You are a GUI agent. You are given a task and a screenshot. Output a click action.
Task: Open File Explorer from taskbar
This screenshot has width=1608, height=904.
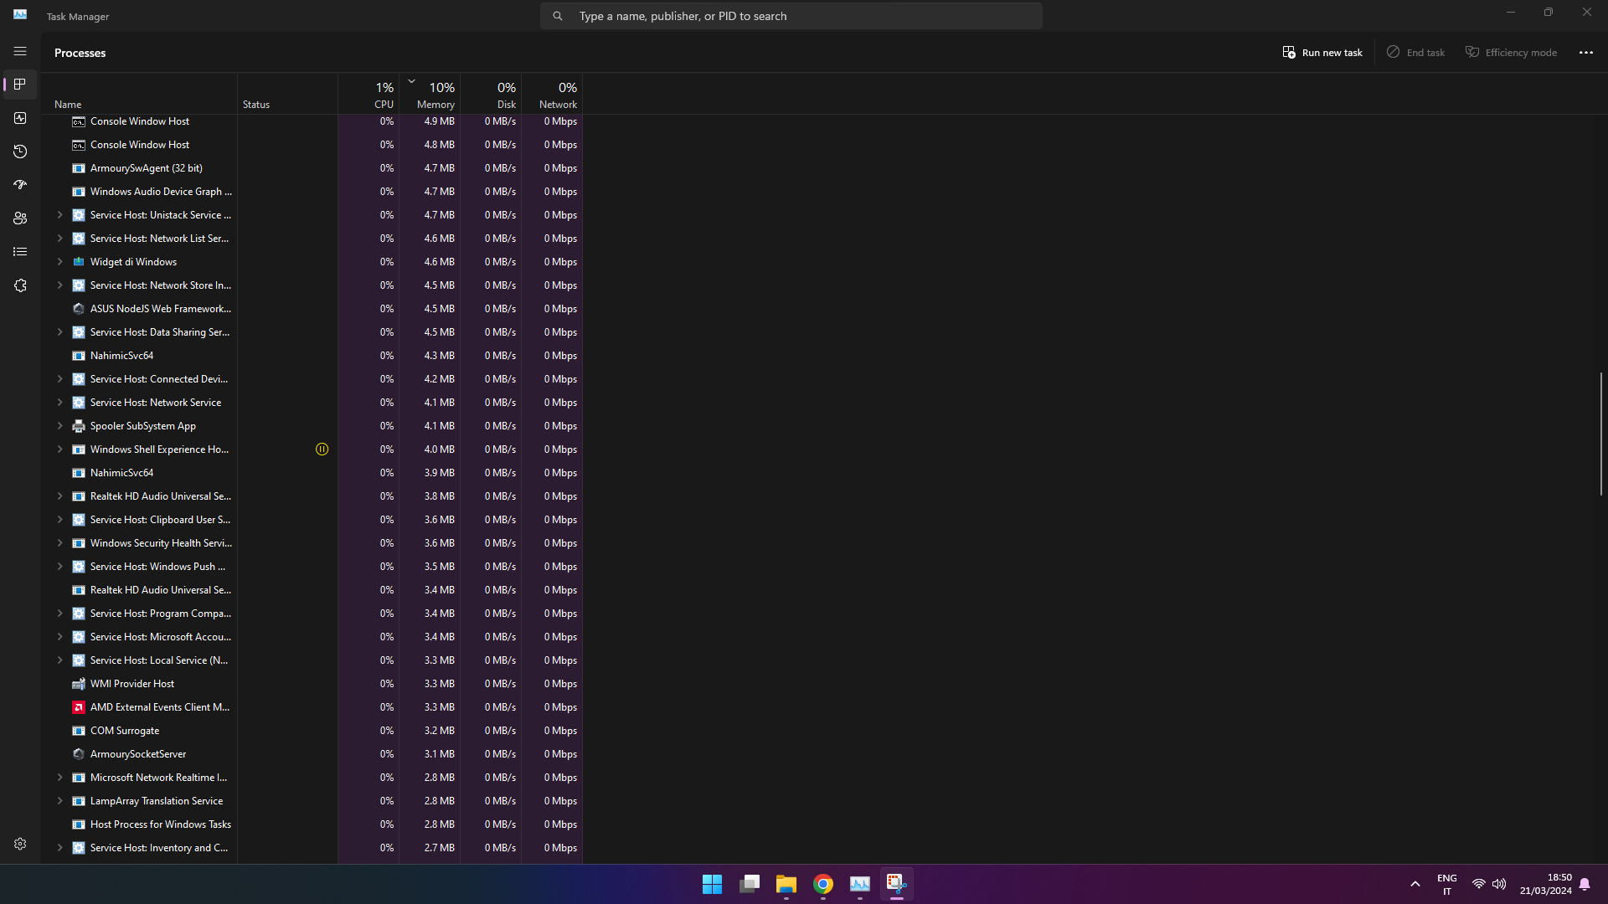click(786, 884)
